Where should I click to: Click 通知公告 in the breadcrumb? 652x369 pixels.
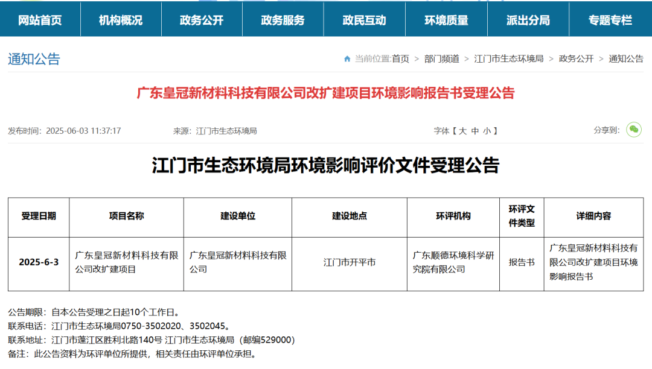tap(627, 58)
